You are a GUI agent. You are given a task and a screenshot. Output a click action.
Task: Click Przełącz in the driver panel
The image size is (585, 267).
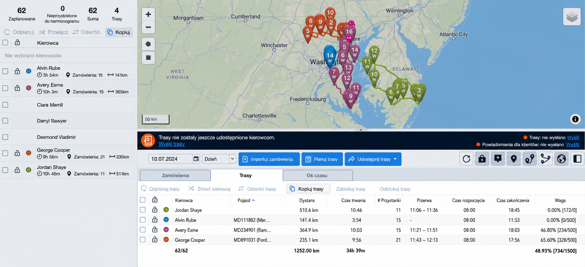click(53, 32)
